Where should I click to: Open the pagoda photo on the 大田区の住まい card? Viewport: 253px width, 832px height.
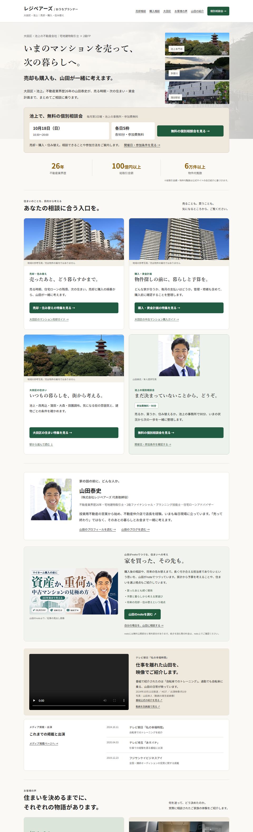coord(74,355)
